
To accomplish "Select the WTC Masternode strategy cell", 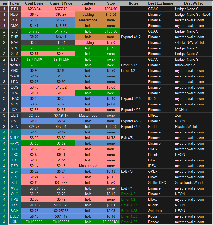I will point(88,20).
